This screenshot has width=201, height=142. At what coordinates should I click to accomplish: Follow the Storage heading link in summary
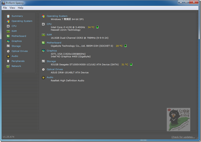click(51, 61)
